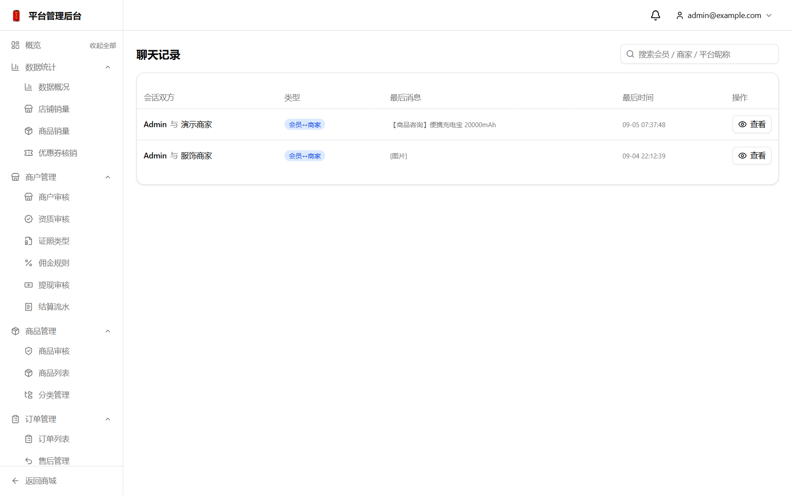
Task: Click the timestamp 09-04 22:12:39
Action: tap(644, 156)
